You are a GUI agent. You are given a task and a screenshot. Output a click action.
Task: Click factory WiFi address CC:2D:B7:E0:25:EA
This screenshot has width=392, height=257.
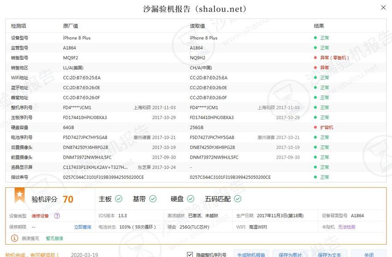tap(82, 78)
